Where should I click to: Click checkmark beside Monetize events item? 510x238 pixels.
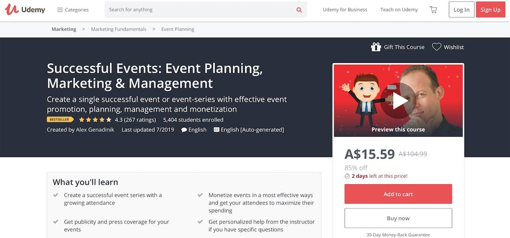[x=200, y=195]
